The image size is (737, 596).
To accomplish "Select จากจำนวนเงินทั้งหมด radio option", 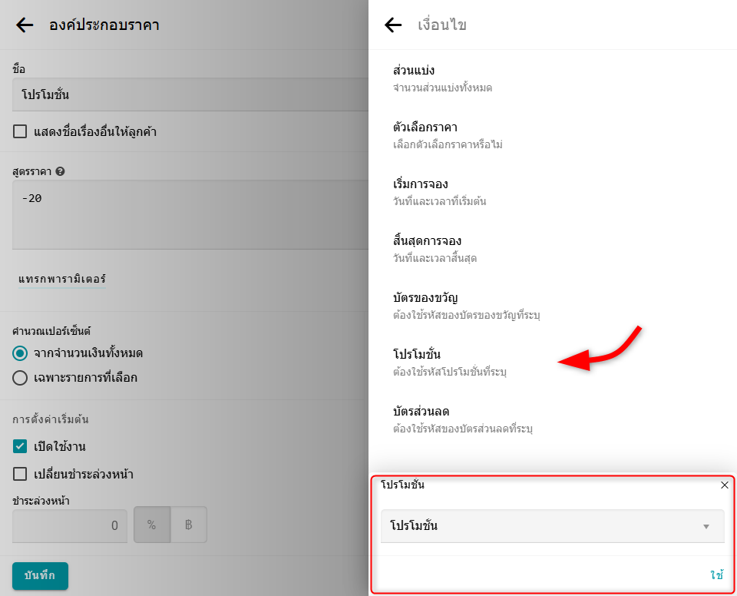I will pos(21,353).
